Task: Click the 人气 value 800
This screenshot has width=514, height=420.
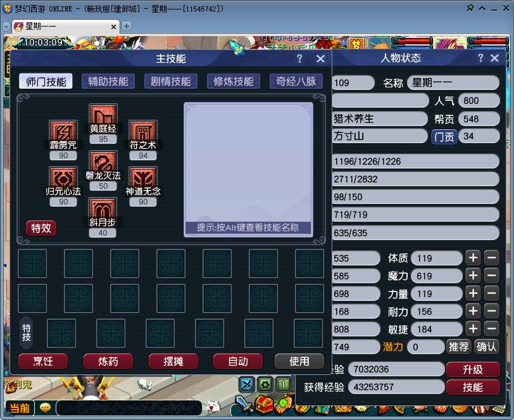Action: (479, 101)
